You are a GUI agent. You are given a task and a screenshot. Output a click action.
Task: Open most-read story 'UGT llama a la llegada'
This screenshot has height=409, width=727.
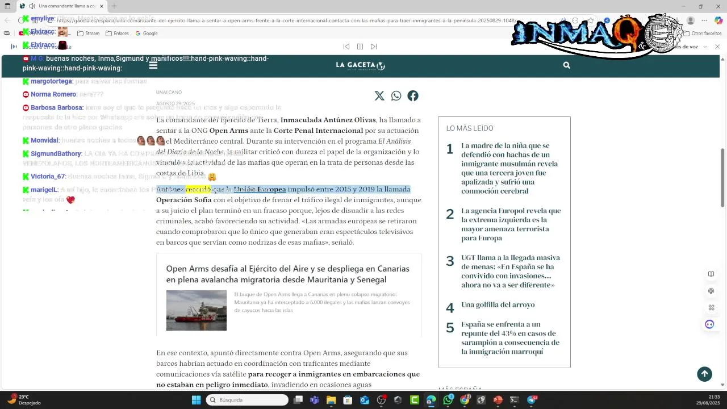pyautogui.click(x=511, y=271)
